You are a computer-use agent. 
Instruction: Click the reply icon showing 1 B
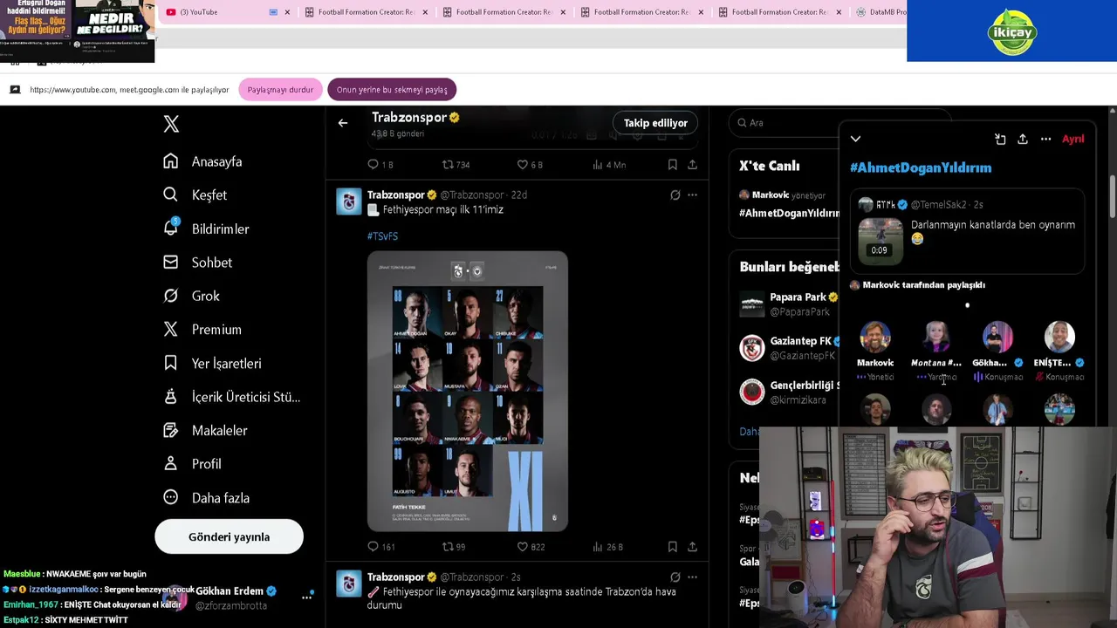[x=380, y=164]
